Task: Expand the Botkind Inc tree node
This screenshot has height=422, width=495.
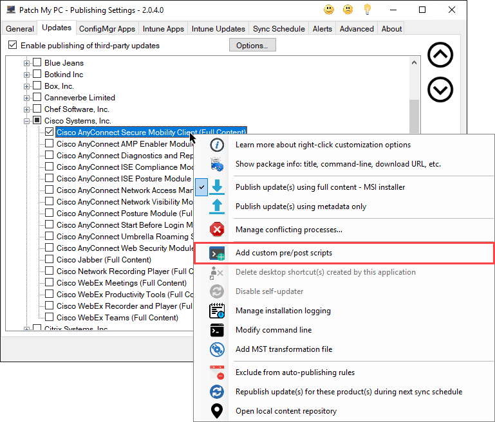Action: point(26,75)
